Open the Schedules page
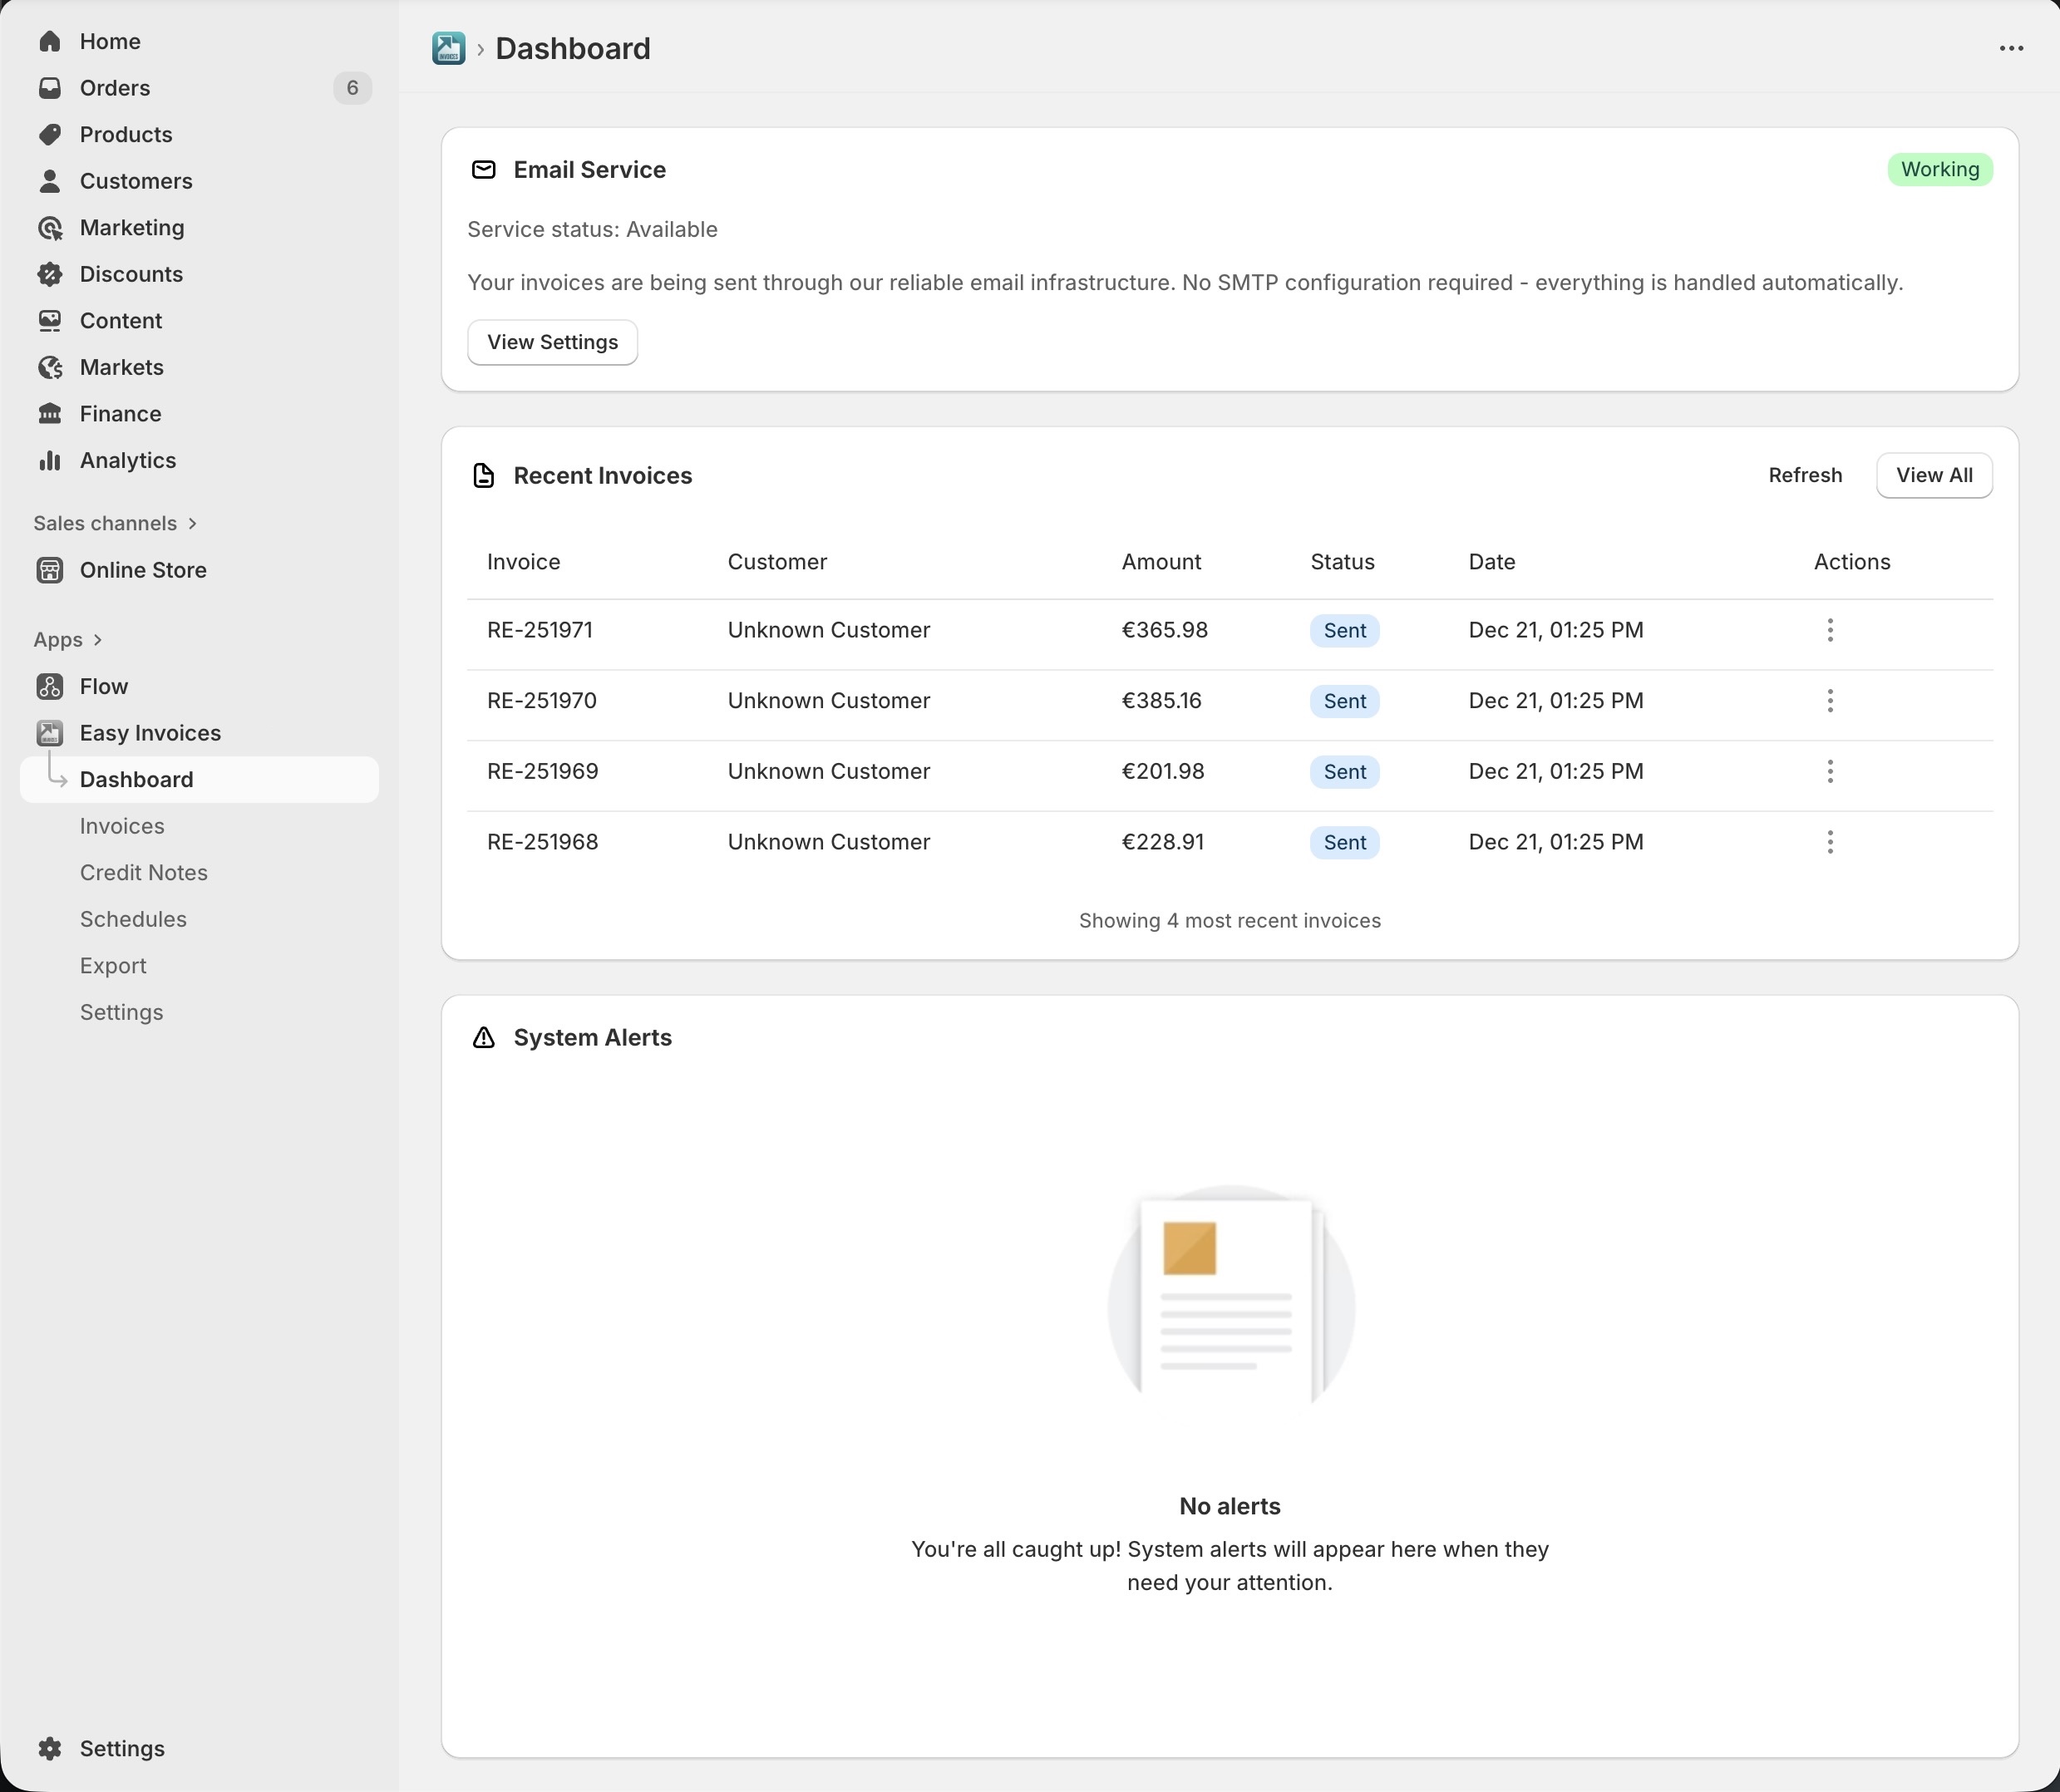This screenshot has height=1792, width=2060. [x=133, y=919]
